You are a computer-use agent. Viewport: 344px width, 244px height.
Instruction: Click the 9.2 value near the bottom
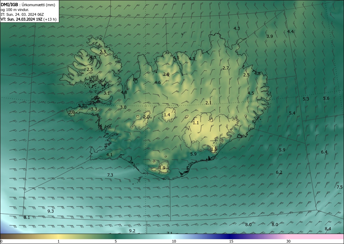(x=132, y=231)
